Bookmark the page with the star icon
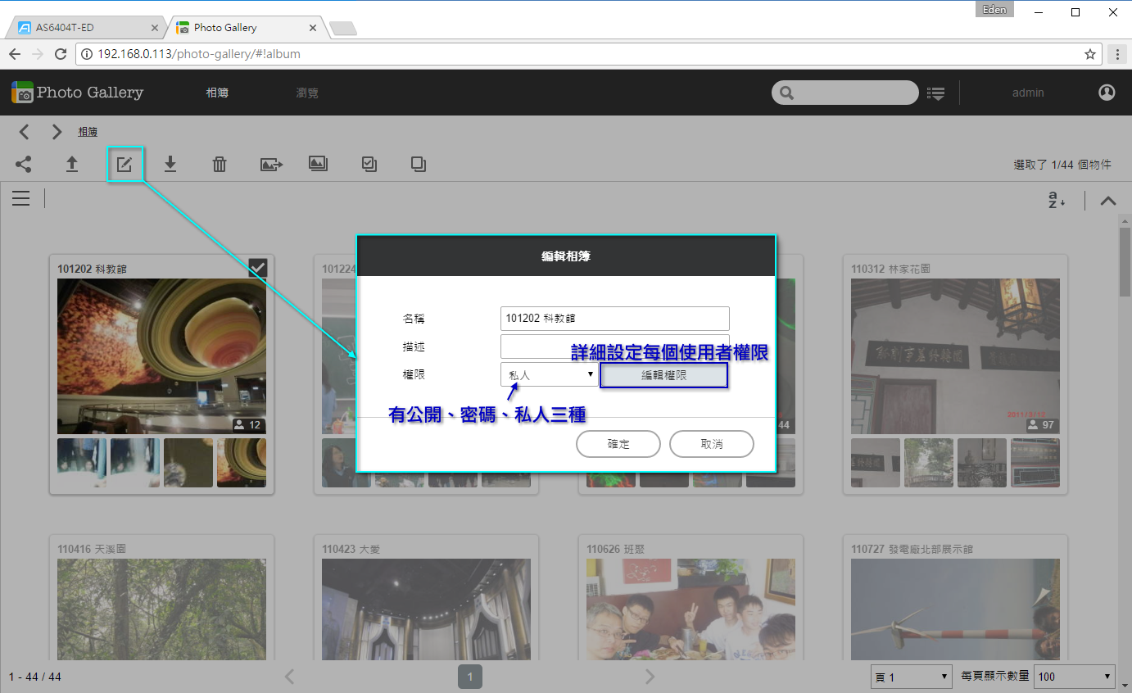Screen dimensions: 1132x693 pos(1090,54)
